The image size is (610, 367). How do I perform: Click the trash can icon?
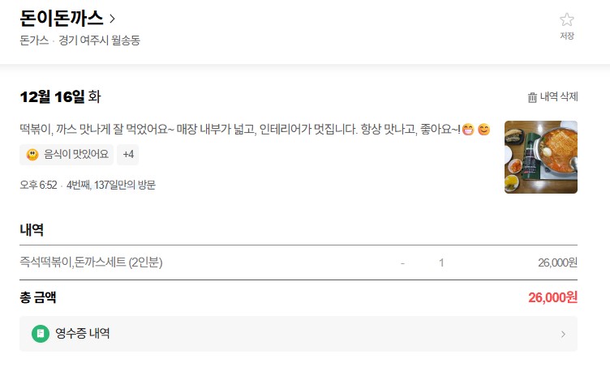pyautogui.click(x=532, y=97)
